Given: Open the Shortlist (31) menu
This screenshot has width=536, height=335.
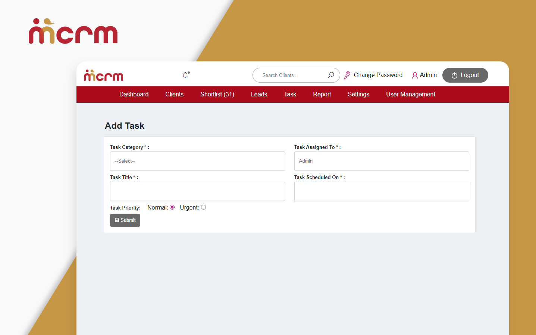Looking at the screenshot, I should pyautogui.click(x=217, y=95).
